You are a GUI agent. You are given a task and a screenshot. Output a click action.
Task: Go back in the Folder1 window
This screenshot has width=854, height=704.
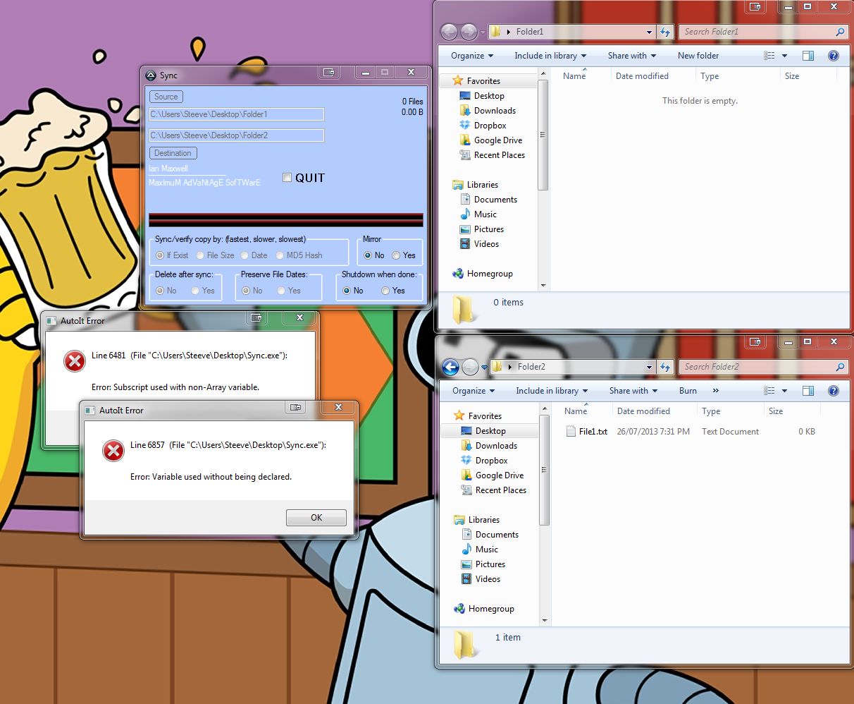[x=449, y=32]
